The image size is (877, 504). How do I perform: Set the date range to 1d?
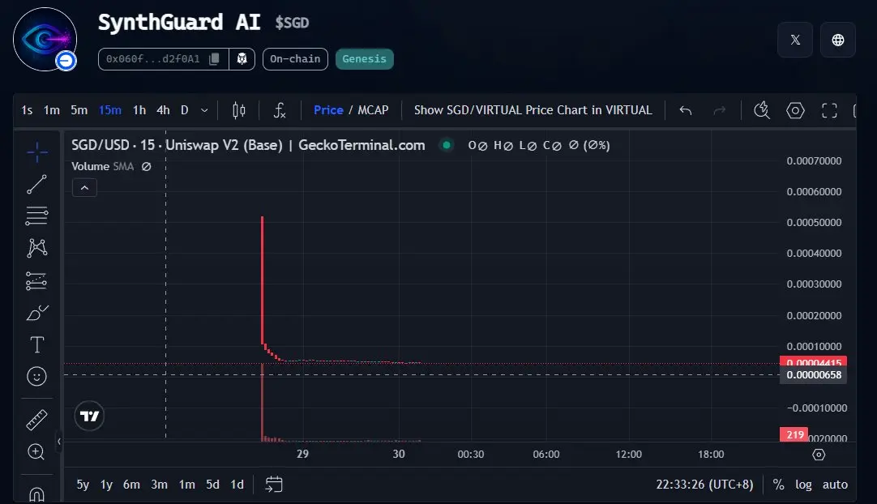point(237,485)
